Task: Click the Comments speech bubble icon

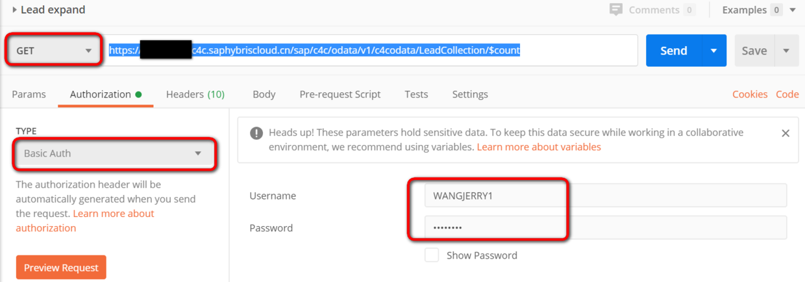Action: (615, 10)
